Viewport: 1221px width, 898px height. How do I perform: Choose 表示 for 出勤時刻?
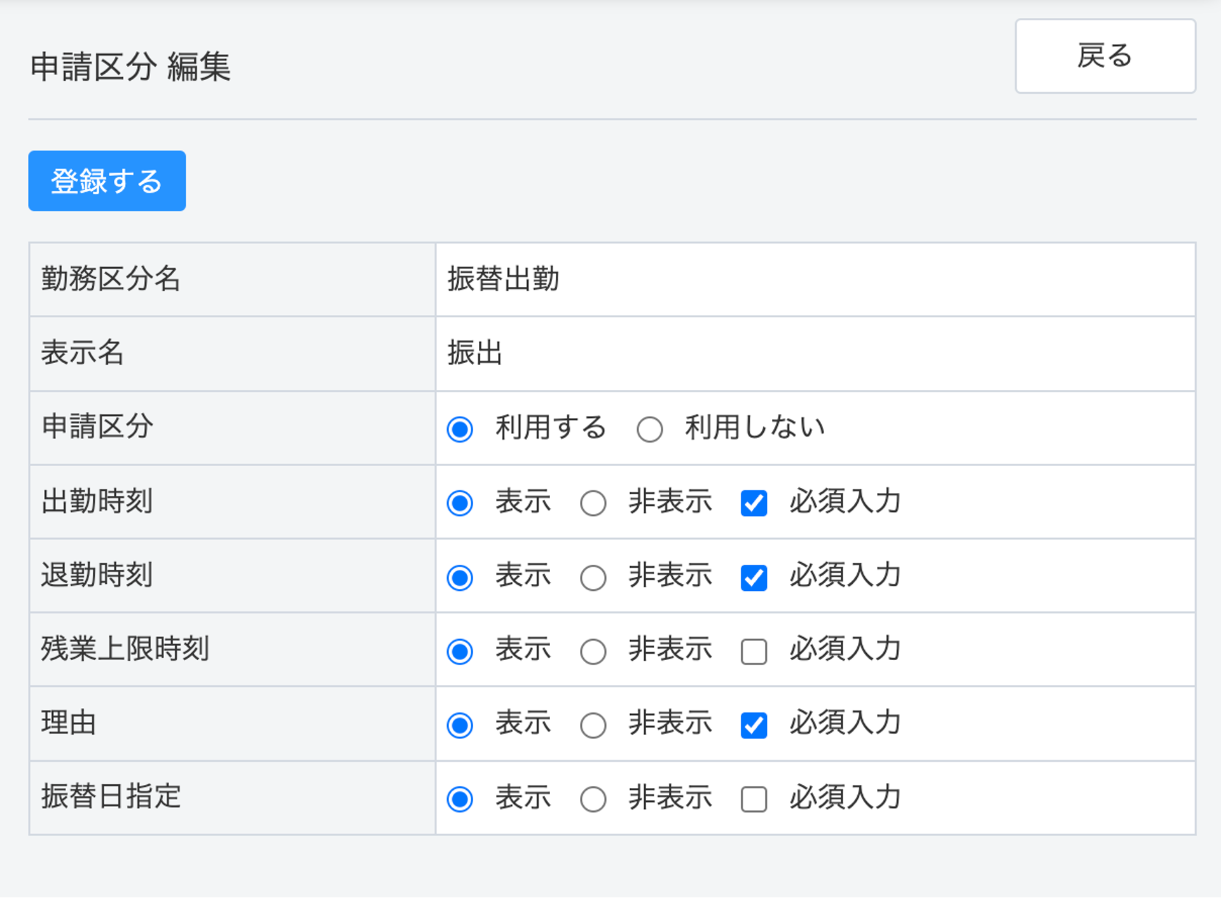pos(460,503)
